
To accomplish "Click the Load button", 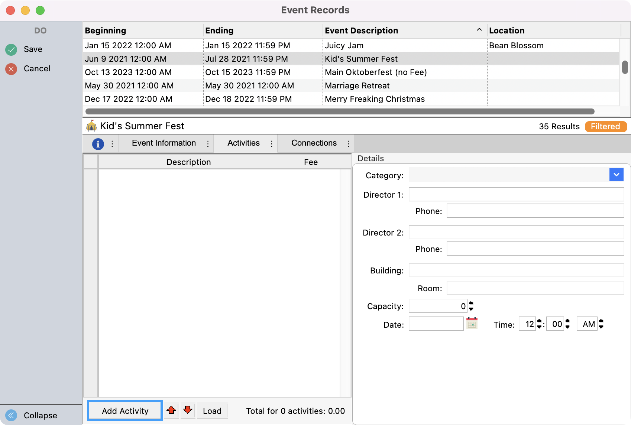I will coord(212,411).
